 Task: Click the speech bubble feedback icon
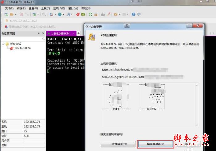(x=139, y=14)
